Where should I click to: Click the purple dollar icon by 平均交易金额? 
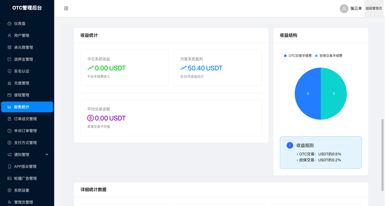(90, 118)
